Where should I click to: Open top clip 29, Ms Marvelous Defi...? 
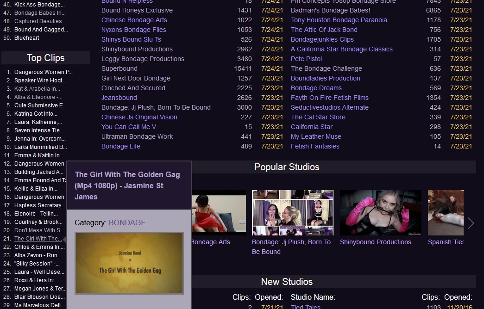(39, 305)
